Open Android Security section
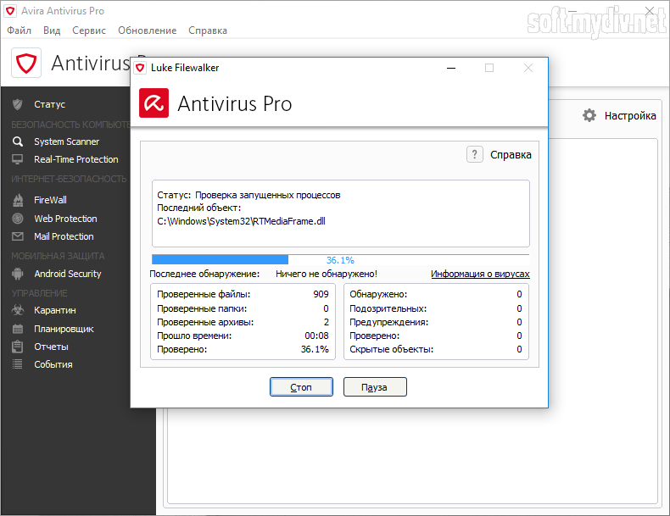This screenshot has height=516, width=670. pyautogui.click(x=68, y=274)
